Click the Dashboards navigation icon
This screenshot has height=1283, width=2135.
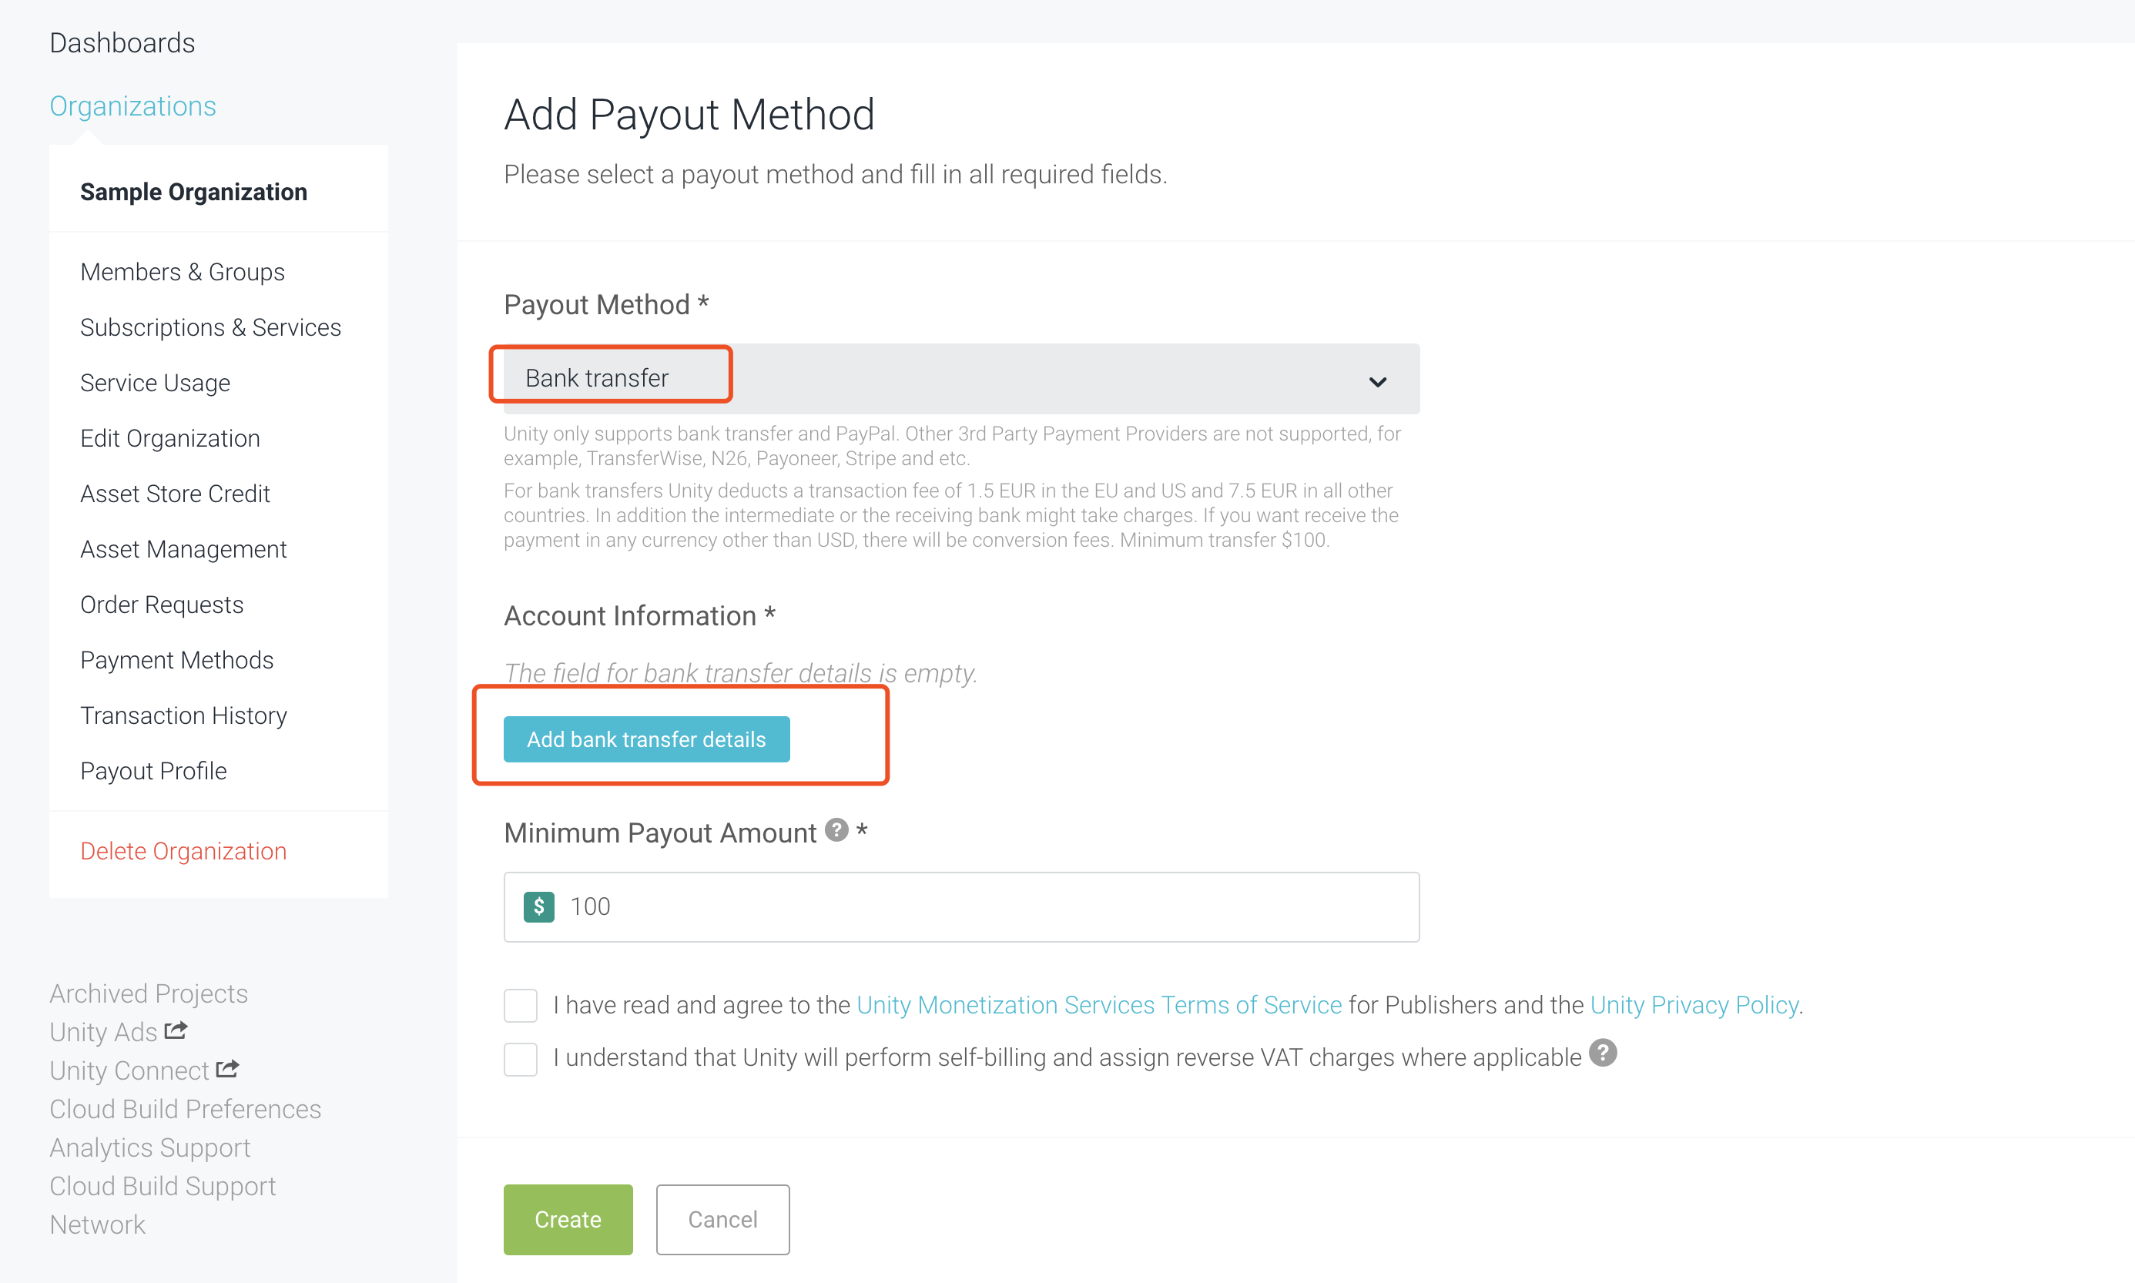pyautogui.click(x=123, y=42)
